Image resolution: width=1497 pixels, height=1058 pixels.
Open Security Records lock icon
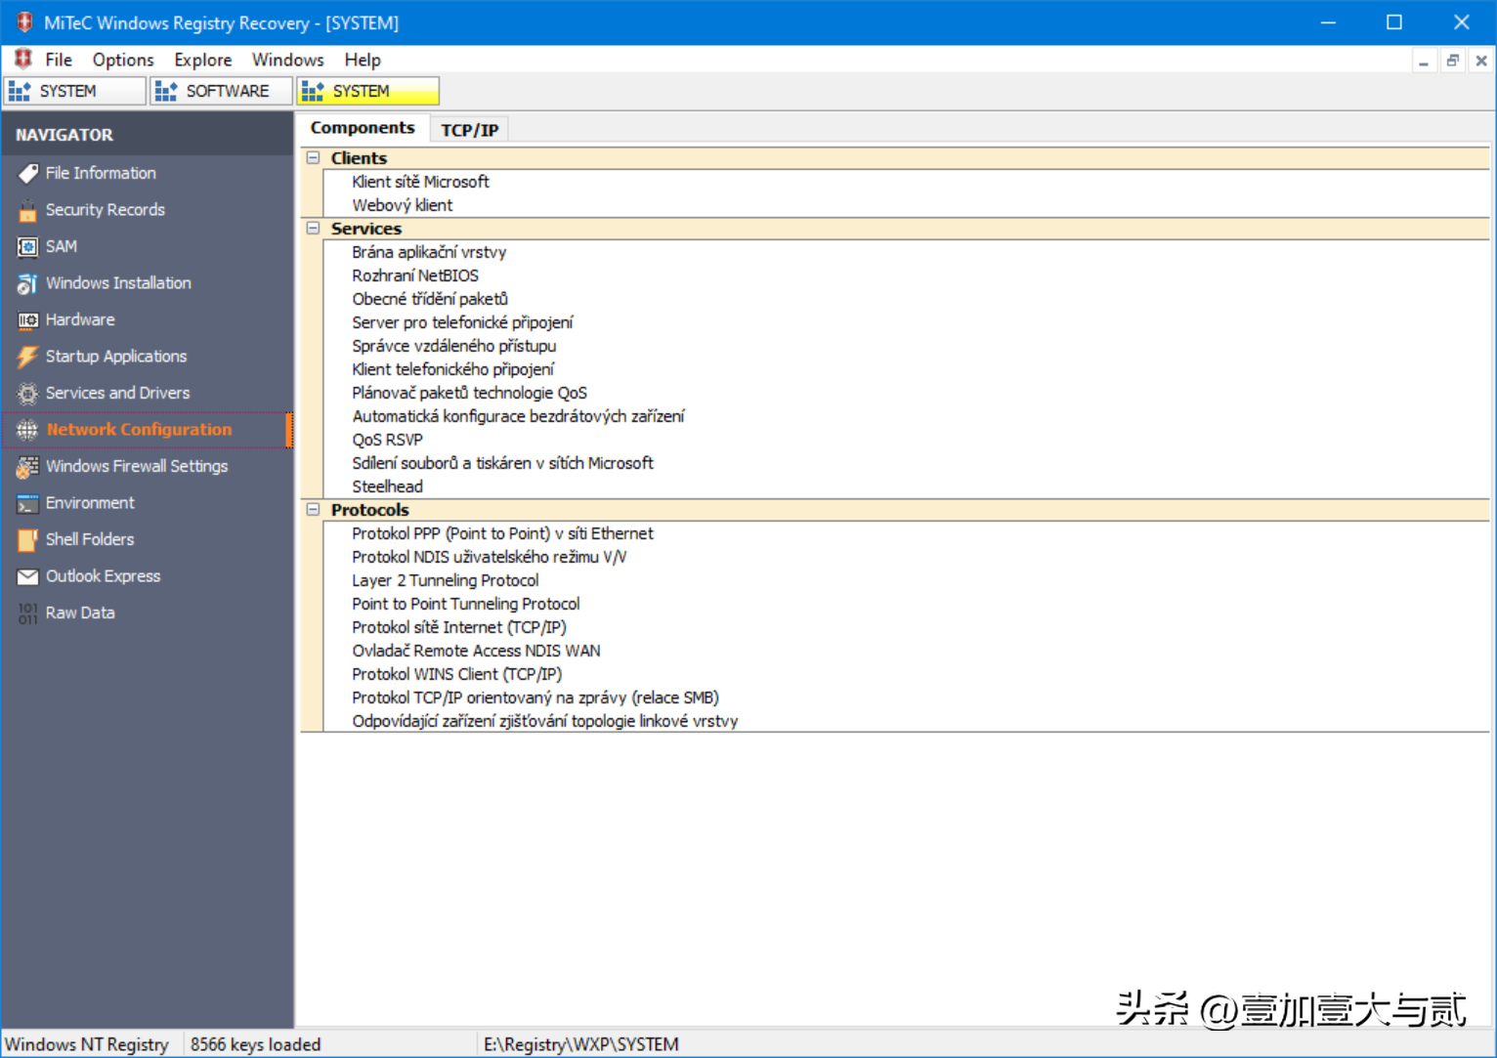(x=27, y=210)
